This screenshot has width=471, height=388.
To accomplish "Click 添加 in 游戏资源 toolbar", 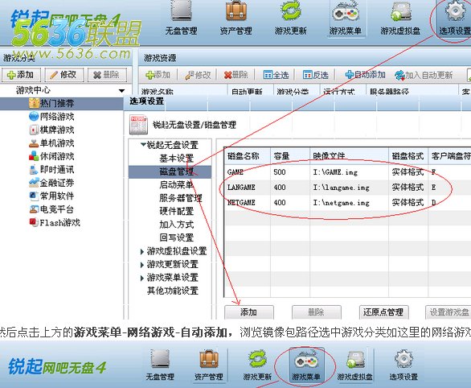I will 158,75.
